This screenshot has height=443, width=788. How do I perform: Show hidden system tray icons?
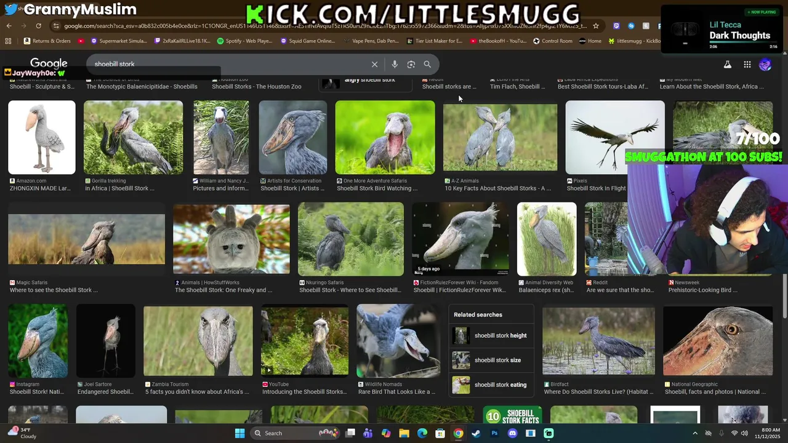click(695, 433)
